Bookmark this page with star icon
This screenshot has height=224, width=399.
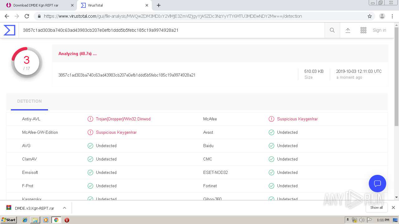[370, 16]
